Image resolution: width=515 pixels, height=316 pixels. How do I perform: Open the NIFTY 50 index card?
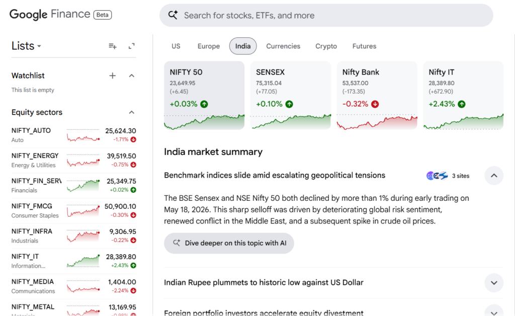(204, 95)
